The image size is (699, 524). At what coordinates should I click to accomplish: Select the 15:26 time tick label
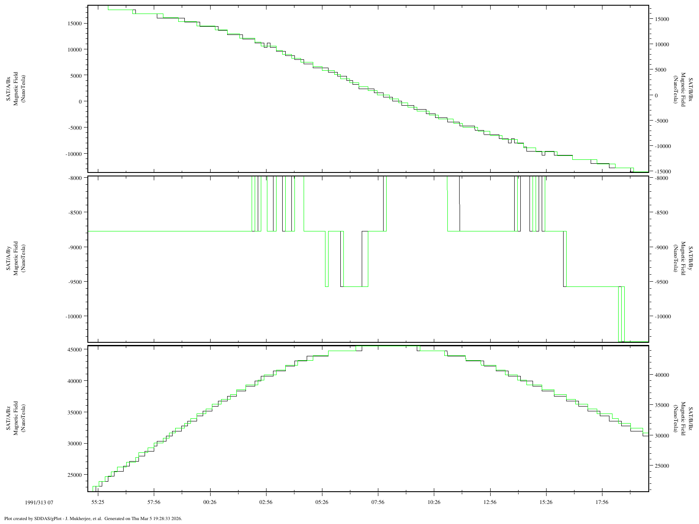point(546,502)
